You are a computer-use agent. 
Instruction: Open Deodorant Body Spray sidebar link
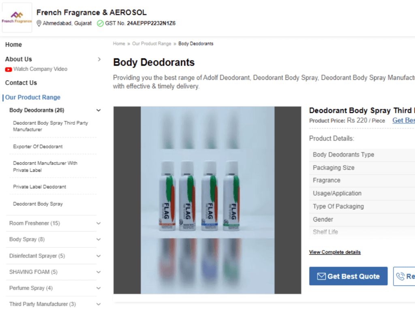(x=38, y=204)
